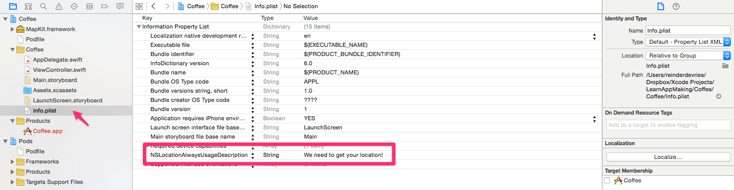Expand the MapKit.framework tree item
This screenshot has height=190, width=734.
13,29
